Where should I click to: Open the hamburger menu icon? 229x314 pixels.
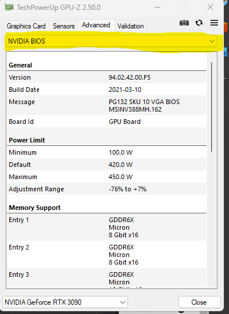click(x=214, y=23)
